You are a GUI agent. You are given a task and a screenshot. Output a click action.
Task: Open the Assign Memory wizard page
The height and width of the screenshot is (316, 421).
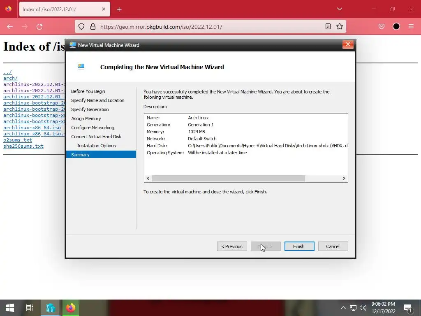[86, 118]
